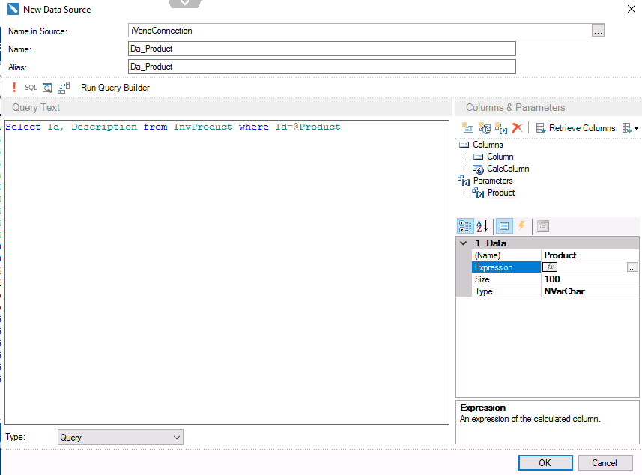The image size is (642, 475).
Task: Click the red exclamation Execute icon
Action: point(14,87)
